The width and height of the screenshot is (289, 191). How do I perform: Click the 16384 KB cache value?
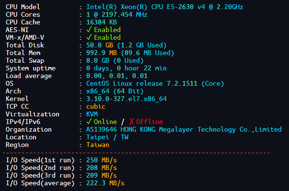pyautogui.click(x=102, y=22)
